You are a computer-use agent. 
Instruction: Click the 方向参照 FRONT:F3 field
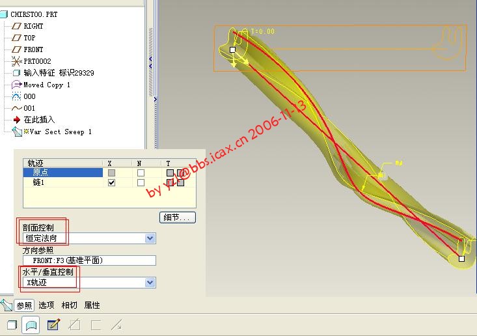tap(89, 260)
